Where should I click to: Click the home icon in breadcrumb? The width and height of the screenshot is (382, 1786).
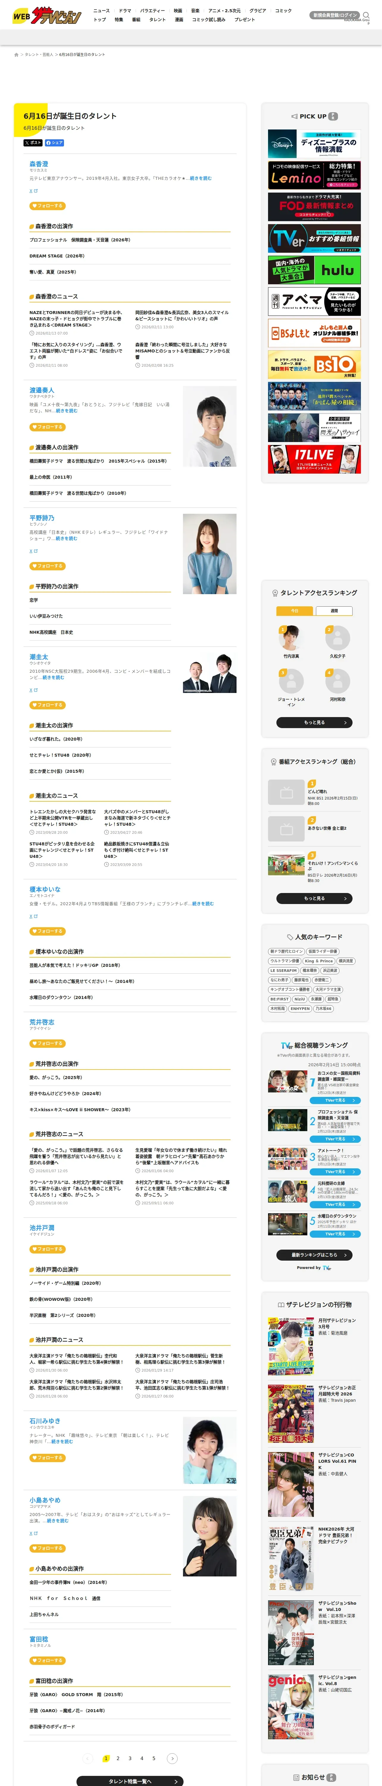16,54
